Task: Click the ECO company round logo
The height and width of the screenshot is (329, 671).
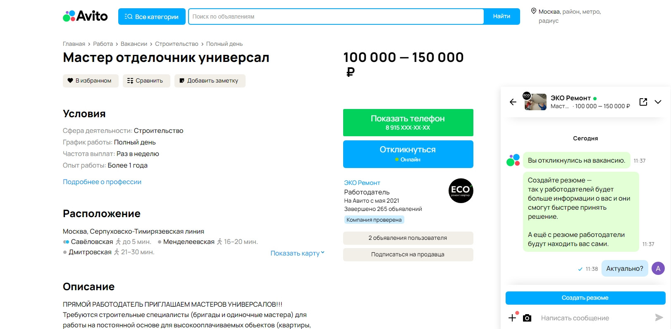Action: [461, 191]
